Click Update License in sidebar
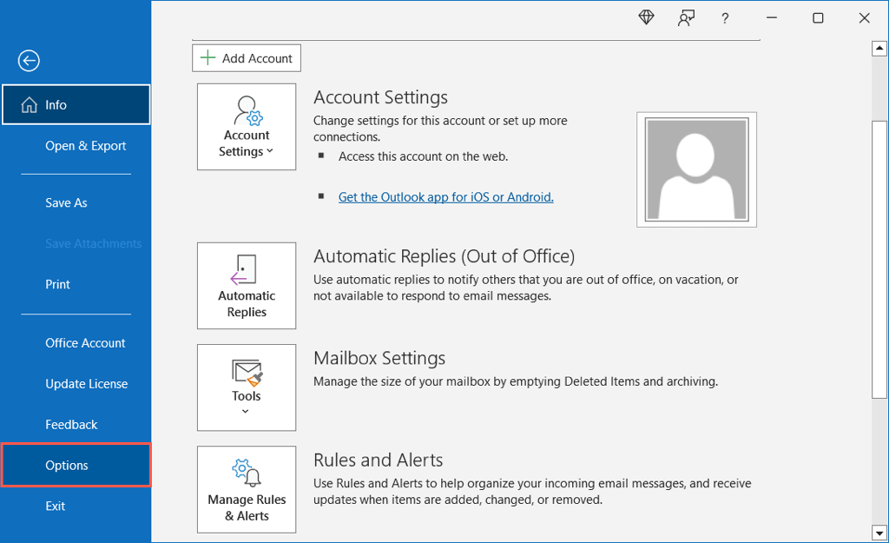Screen dimensions: 889x543 86,384
